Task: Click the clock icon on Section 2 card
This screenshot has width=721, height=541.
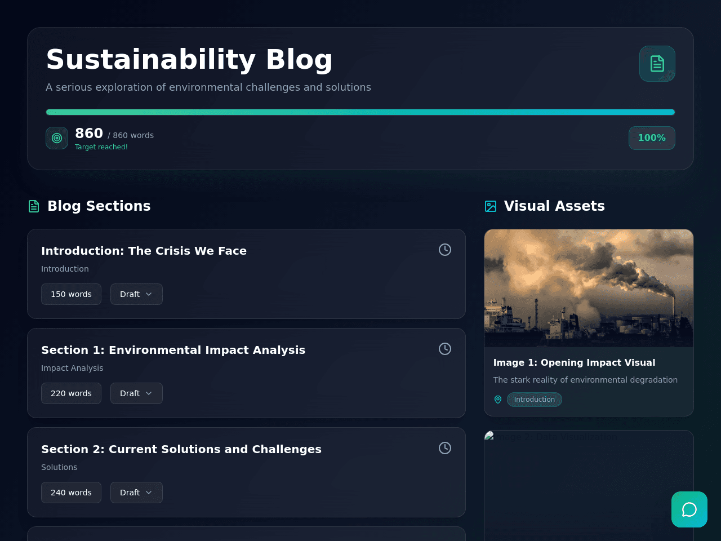Action: (445, 448)
